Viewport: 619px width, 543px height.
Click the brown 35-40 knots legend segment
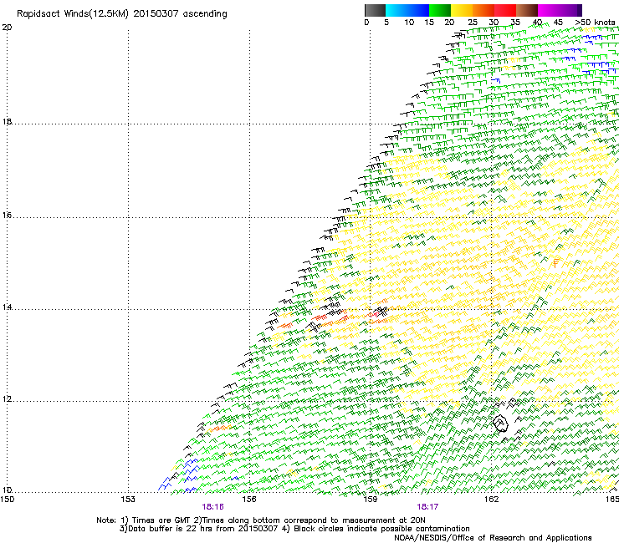coord(527,10)
